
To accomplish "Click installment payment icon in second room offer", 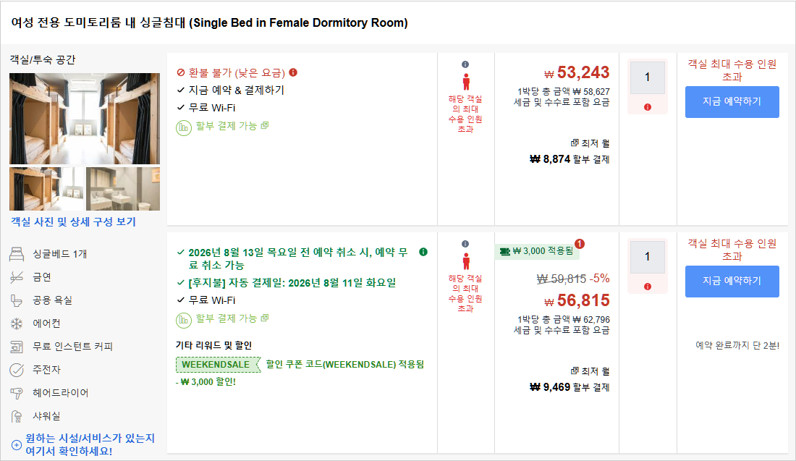I will (x=183, y=320).
